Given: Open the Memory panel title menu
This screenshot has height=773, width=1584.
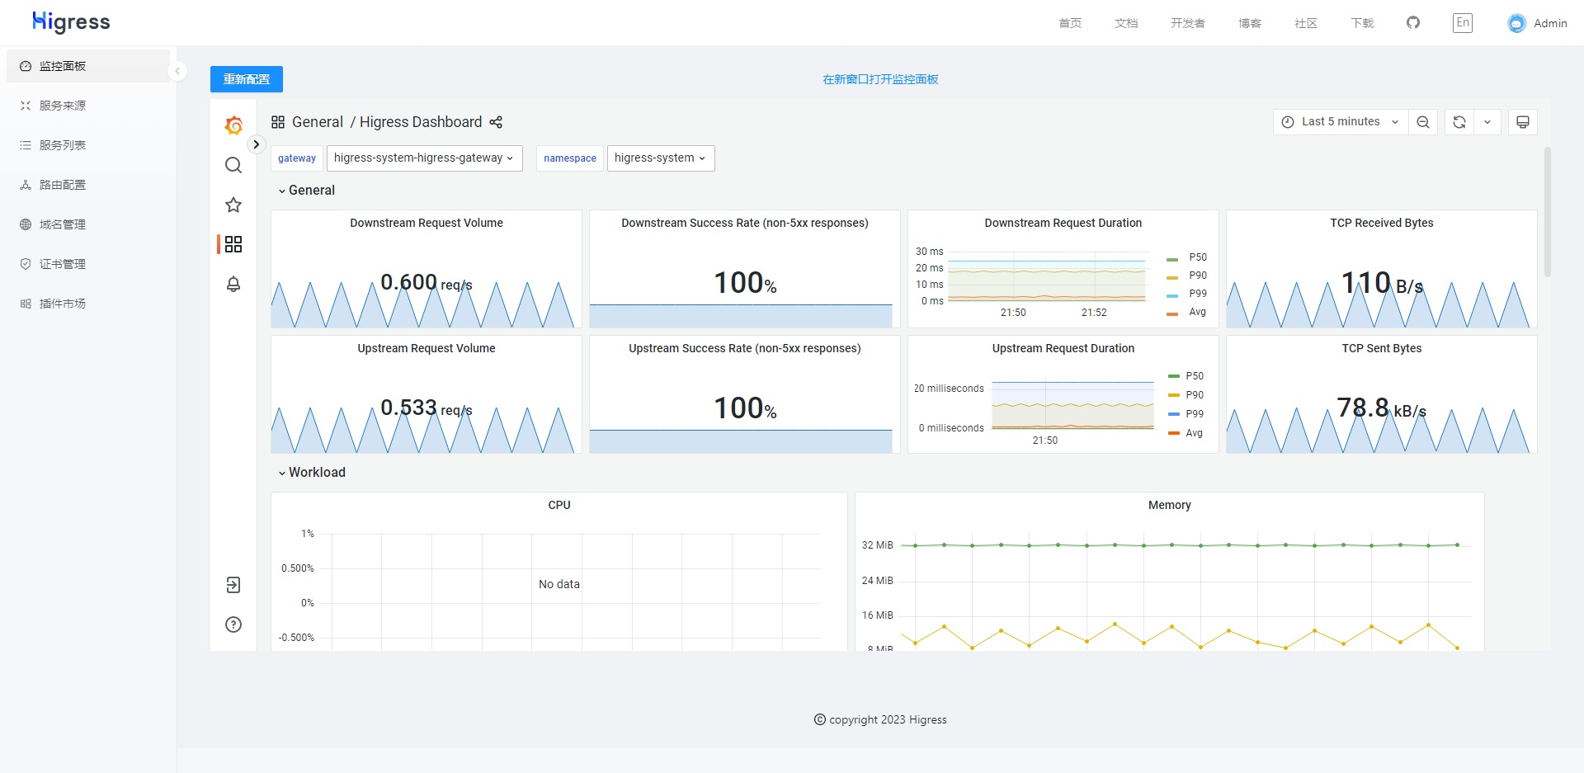Looking at the screenshot, I should (x=1170, y=505).
